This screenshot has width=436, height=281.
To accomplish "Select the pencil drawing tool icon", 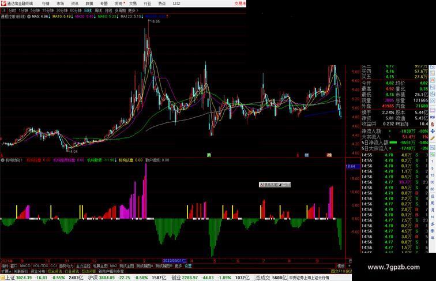I will [433, 138].
